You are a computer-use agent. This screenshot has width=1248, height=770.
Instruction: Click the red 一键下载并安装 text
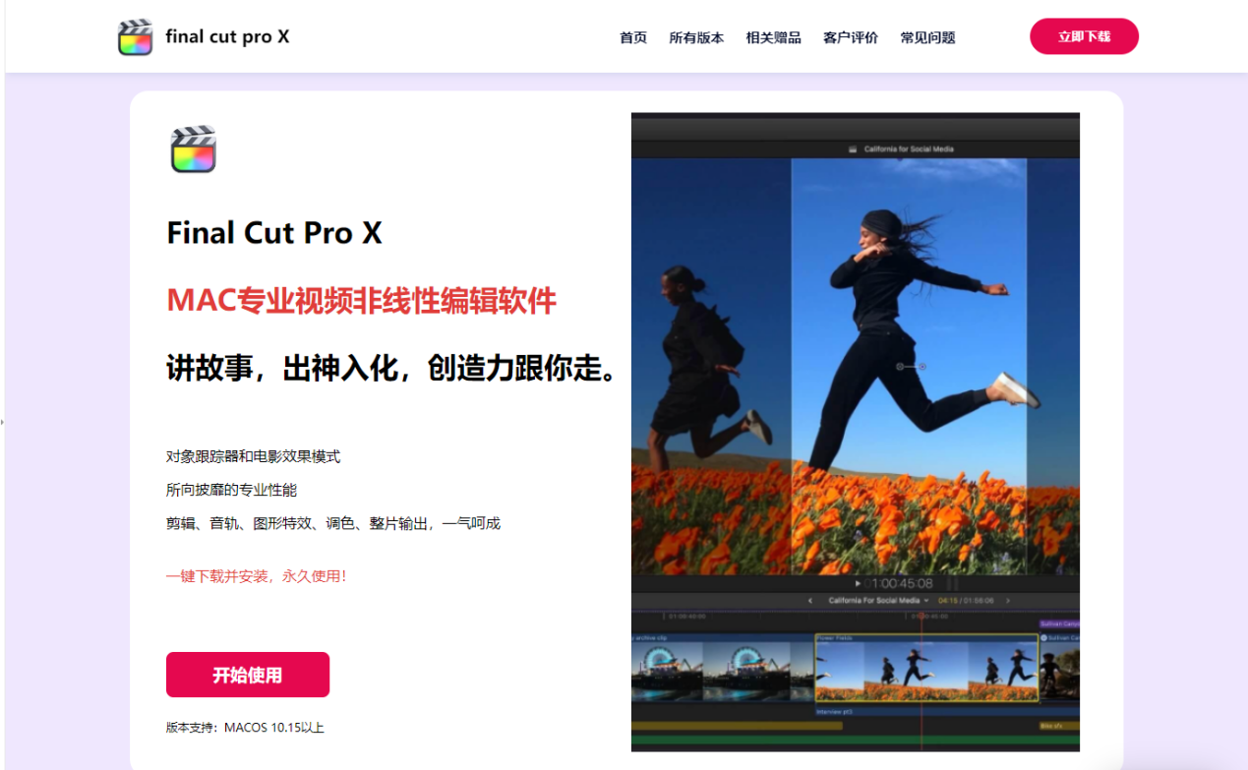point(257,576)
